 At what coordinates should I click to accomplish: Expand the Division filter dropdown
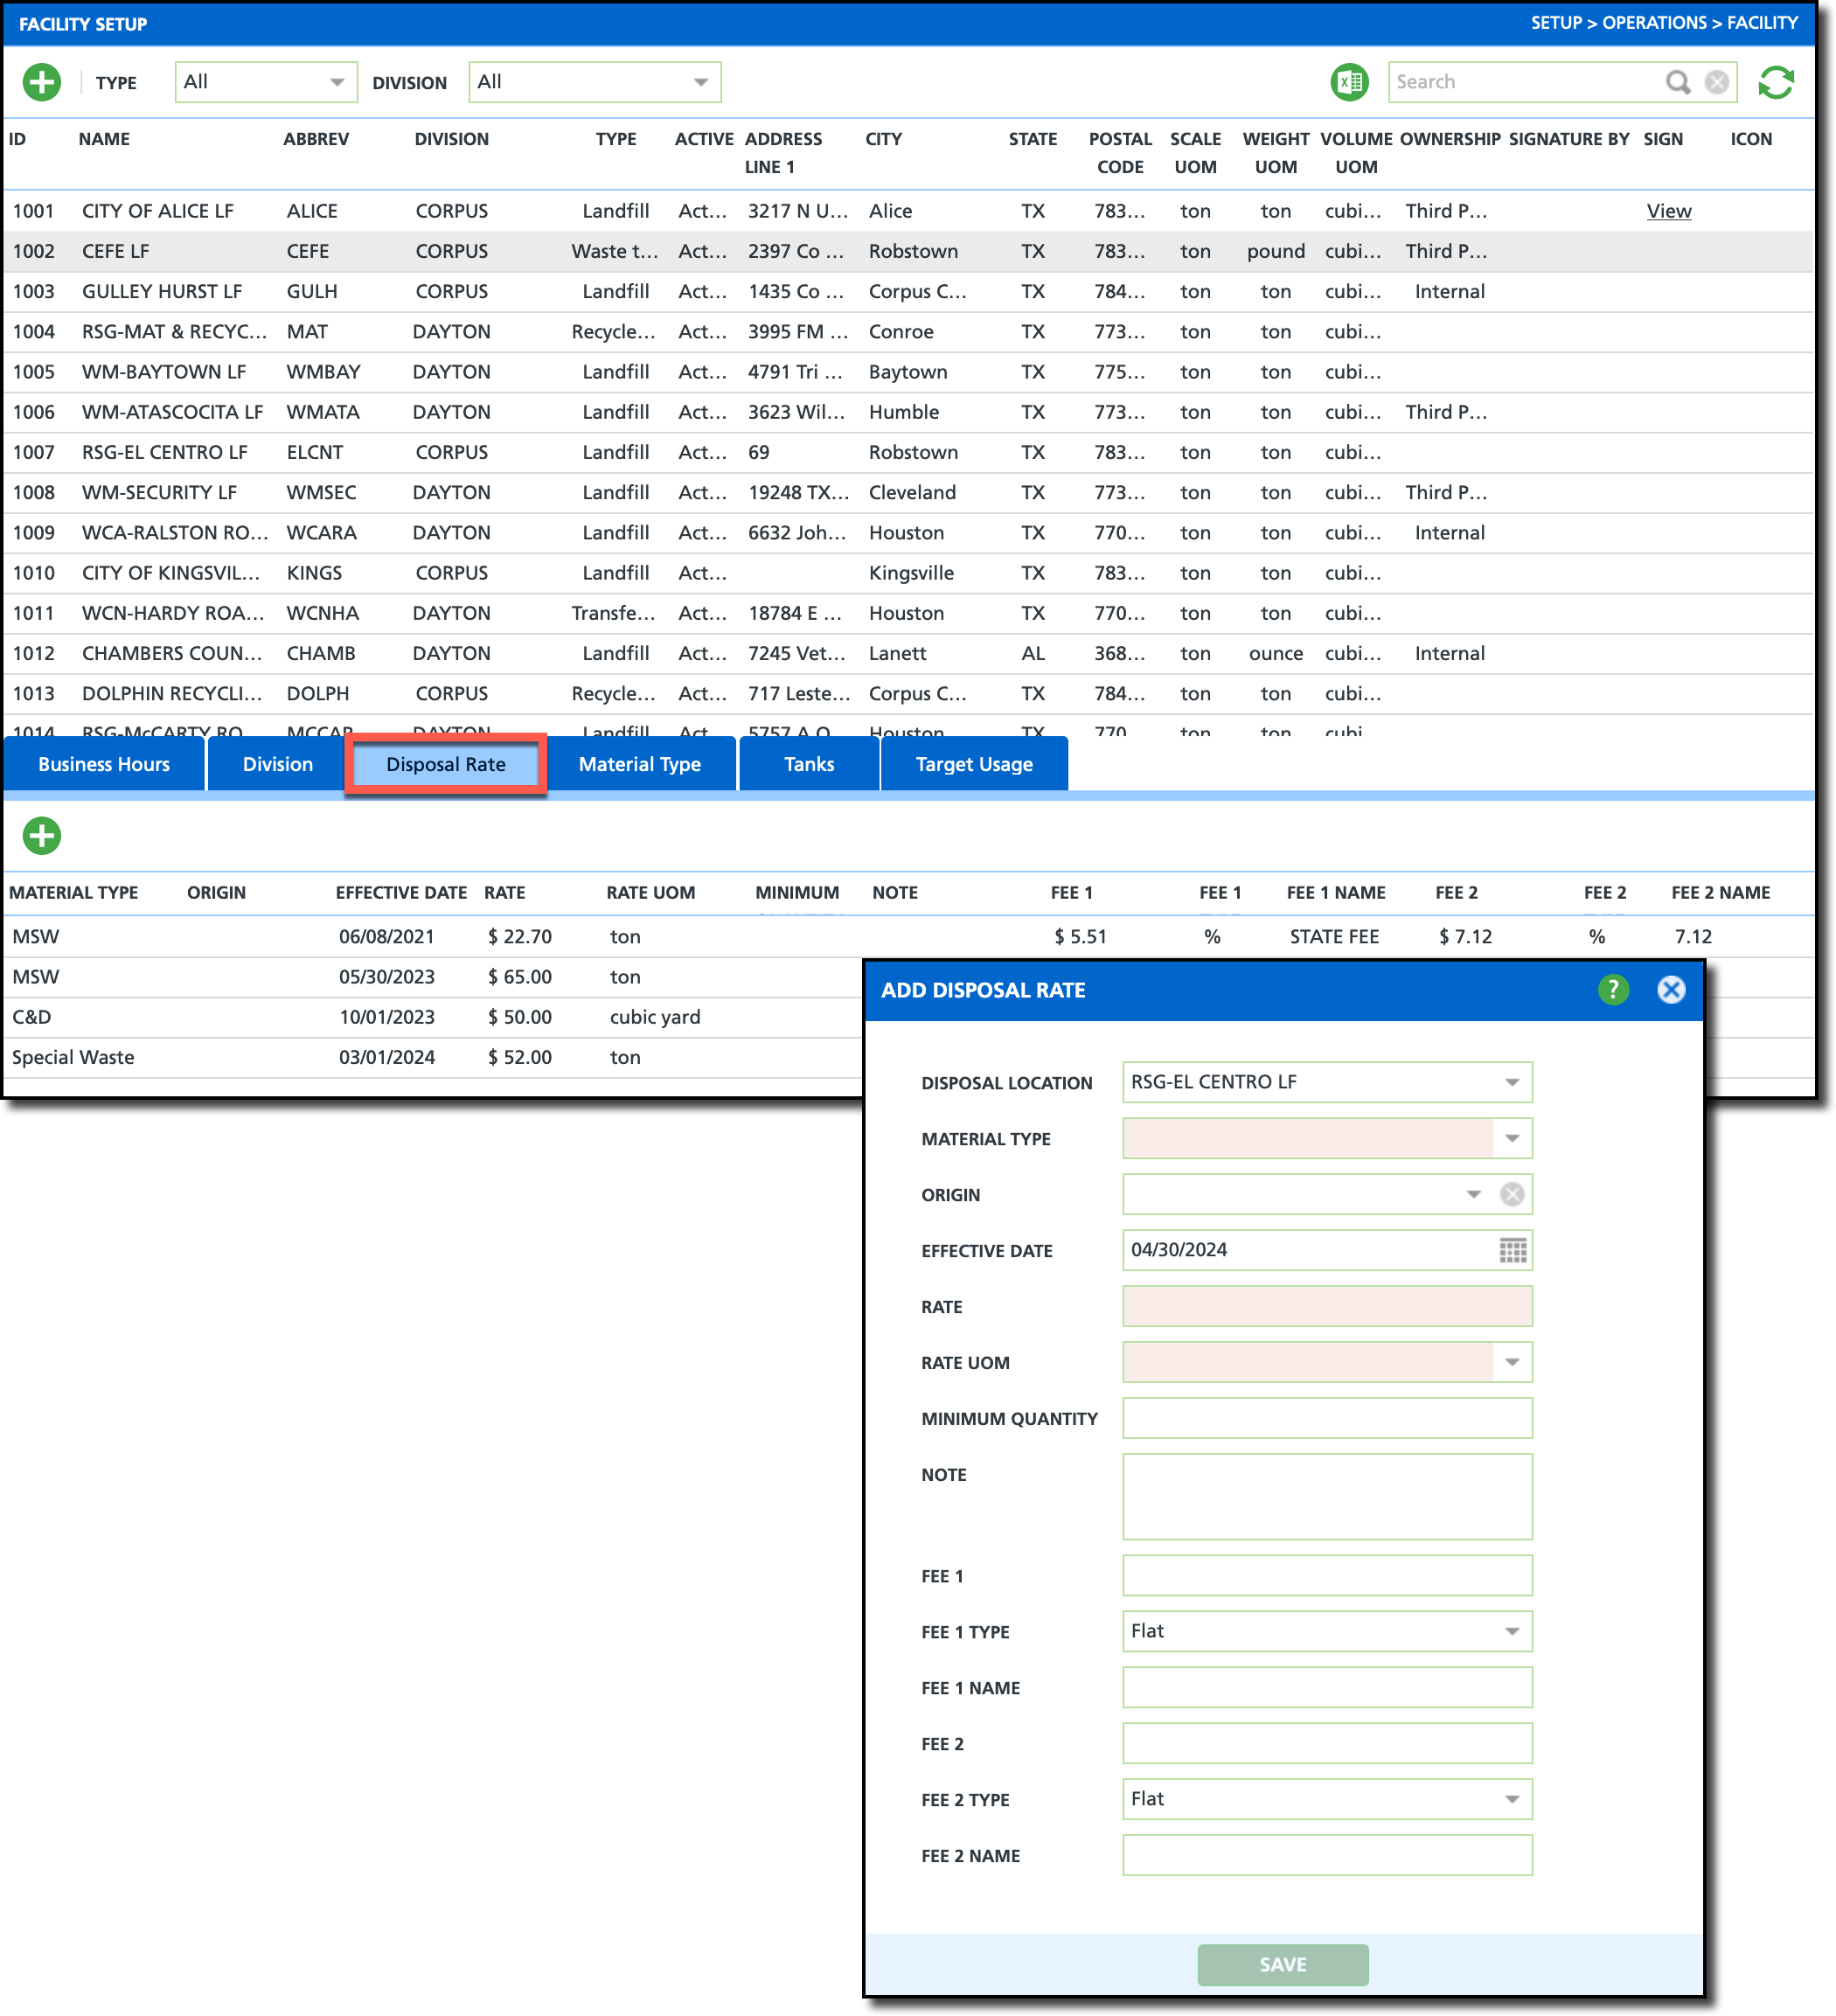coord(700,82)
